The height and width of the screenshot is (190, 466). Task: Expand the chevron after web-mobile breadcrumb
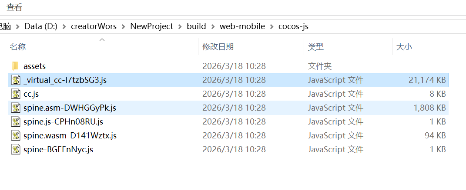(272, 26)
